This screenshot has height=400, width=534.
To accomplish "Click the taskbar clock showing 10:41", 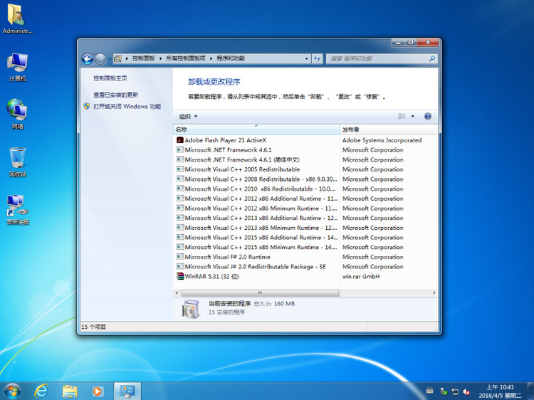I will [500, 391].
